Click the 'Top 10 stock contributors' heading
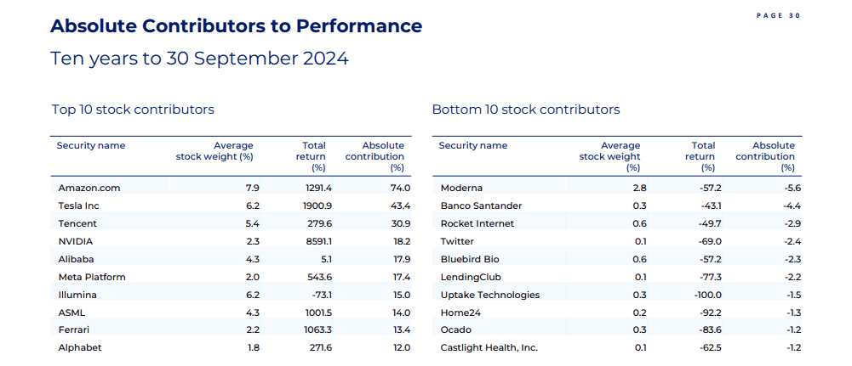 (x=133, y=110)
